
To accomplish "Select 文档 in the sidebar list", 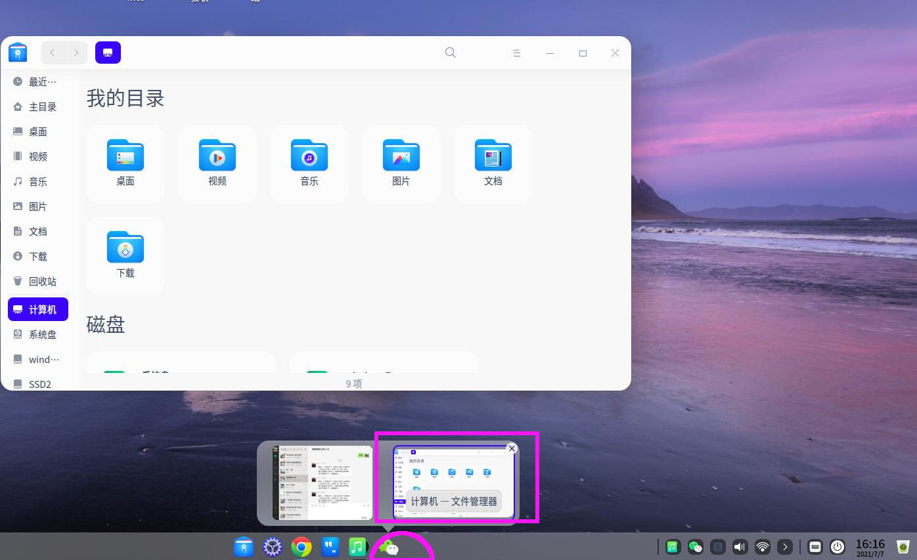I will pos(38,231).
